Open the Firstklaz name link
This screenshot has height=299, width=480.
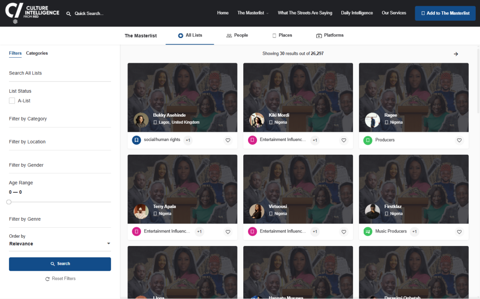[x=393, y=206]
